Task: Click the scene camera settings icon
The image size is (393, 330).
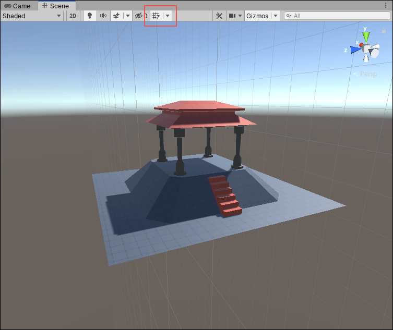Action: click(232, 16)
